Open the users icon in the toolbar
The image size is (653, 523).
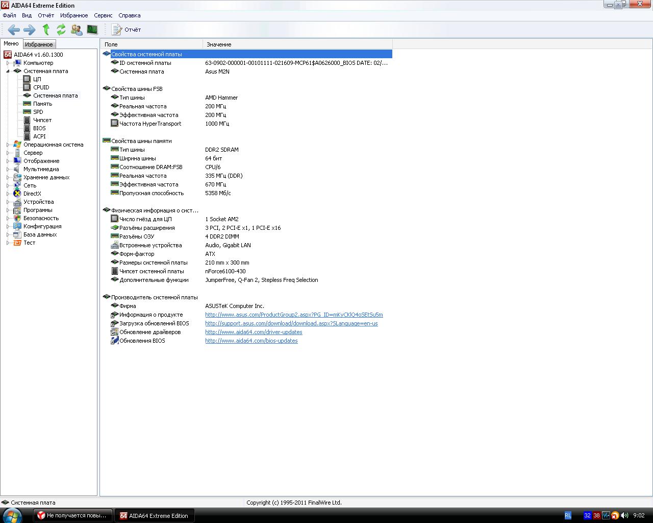click(x=77, y=30)
